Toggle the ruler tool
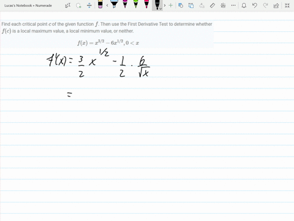294x221 pixels. tap(213, 6)
